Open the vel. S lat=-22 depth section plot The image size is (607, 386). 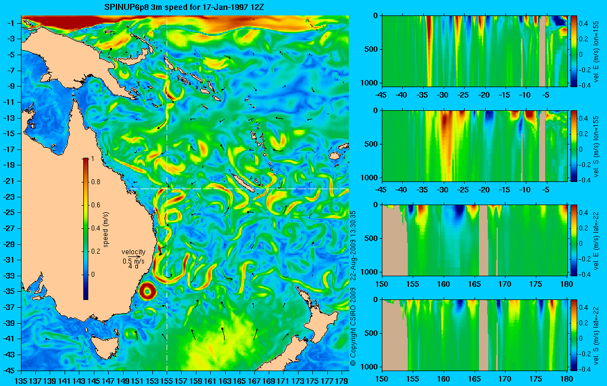point(474,335)
